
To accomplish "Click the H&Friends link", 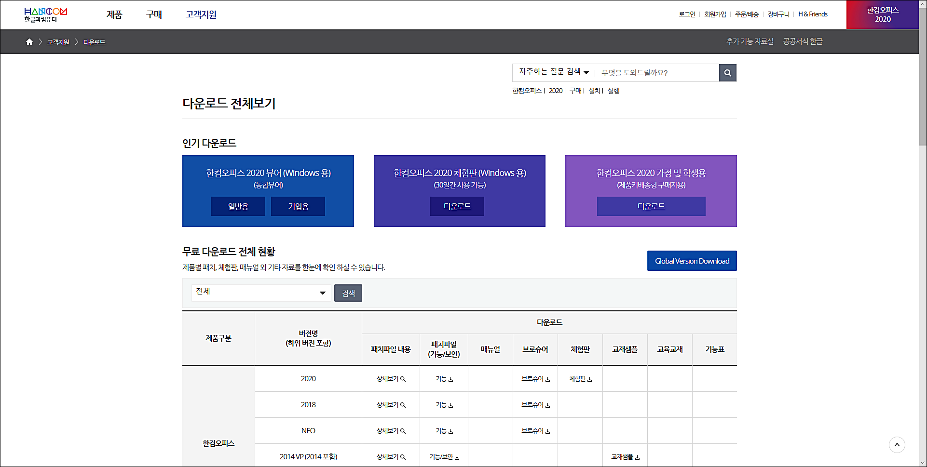I will [x=813, y=14].
